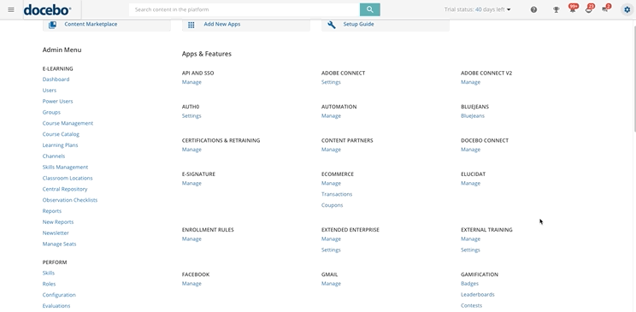This screenshot has height=312, width=636.
Task: Click Settings under Extended Enterprise
Action: [x=331, y=250]
